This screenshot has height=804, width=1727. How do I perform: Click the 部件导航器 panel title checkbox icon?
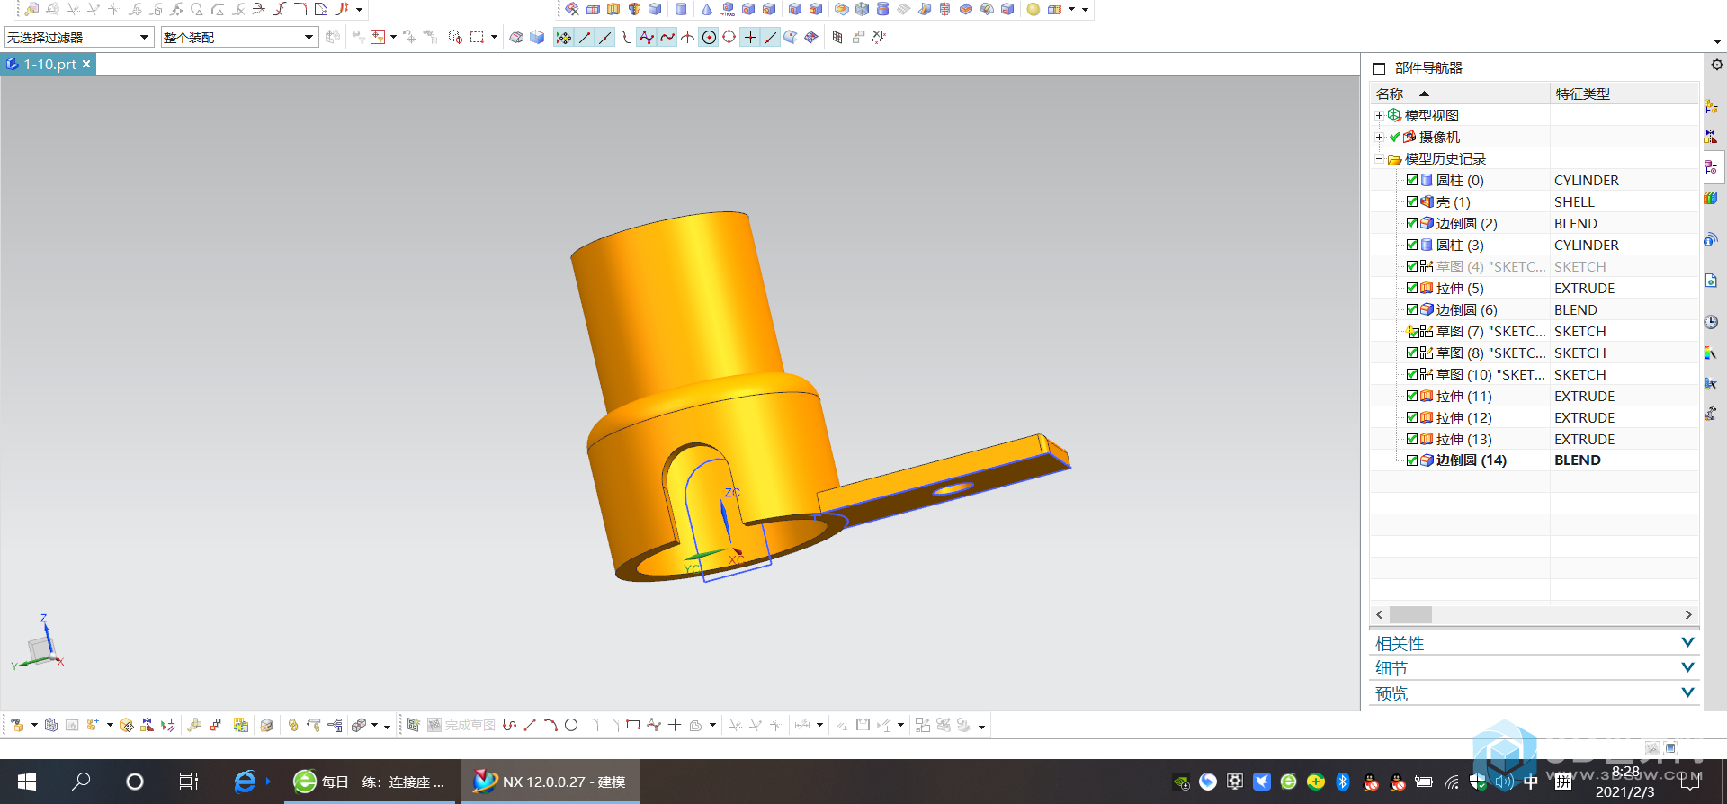click(x=1378, y=68)
